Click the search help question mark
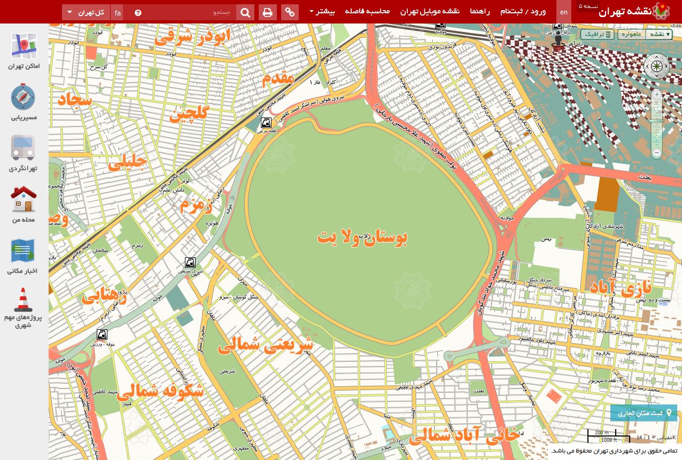Viewport: 682px width, 460px height. (138, 13)
